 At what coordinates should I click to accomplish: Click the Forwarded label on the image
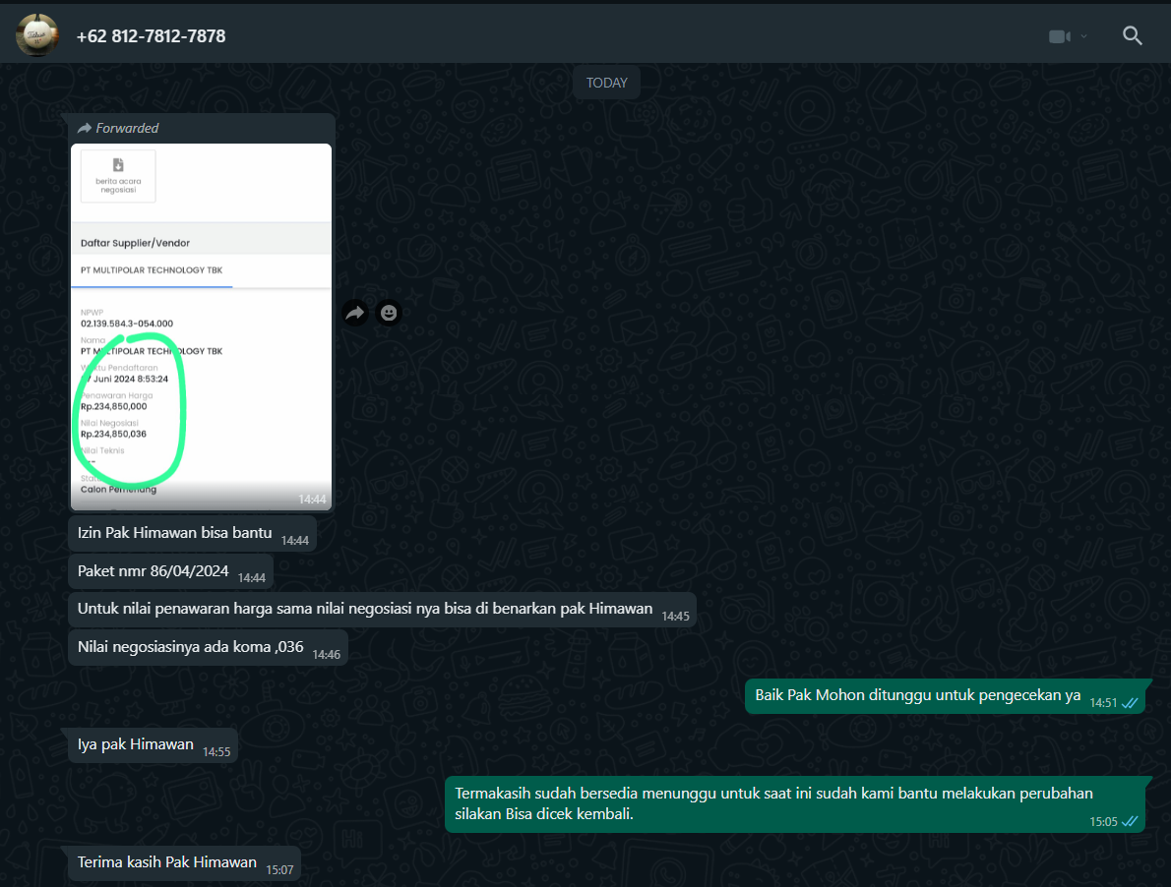click(127, 128)
